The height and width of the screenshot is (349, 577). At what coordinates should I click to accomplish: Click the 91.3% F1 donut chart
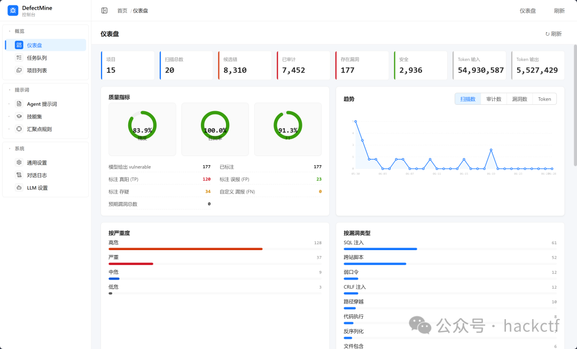coord(288,125)
